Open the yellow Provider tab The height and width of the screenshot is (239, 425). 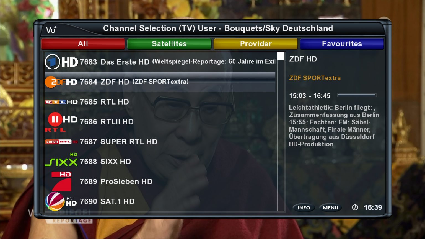256,44
